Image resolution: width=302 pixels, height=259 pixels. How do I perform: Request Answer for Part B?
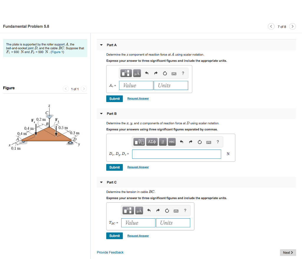coord(138,167)
